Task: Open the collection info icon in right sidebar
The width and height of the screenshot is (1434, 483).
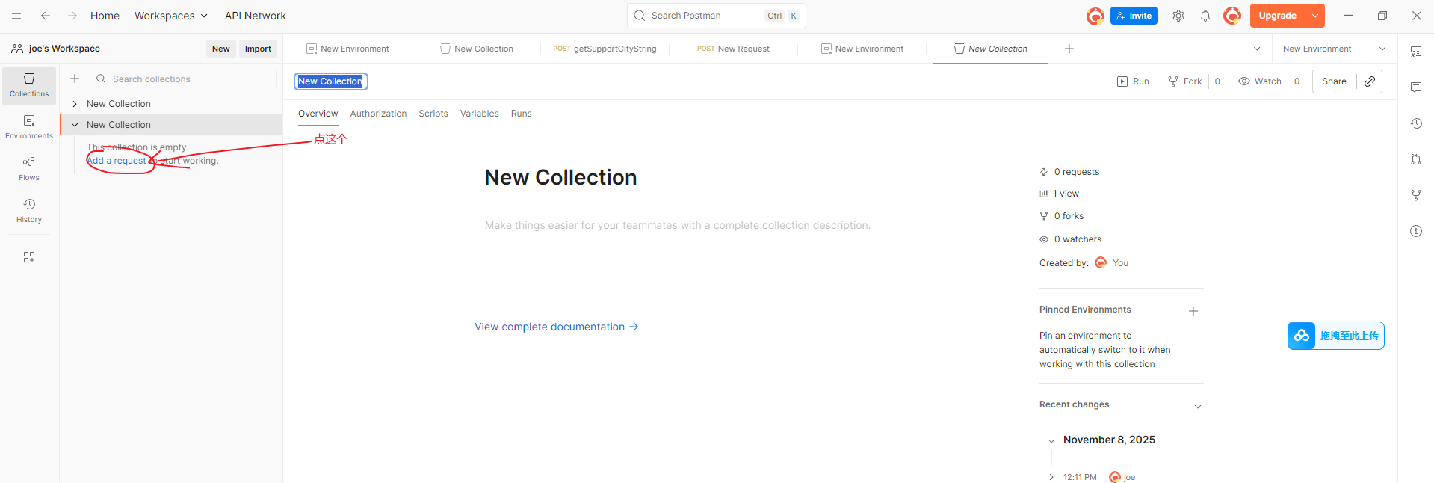Action: pos(1416,231)
